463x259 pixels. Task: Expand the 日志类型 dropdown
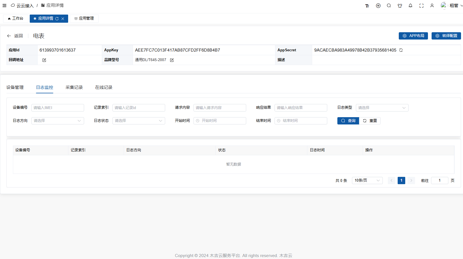click(x=382, y=108)
